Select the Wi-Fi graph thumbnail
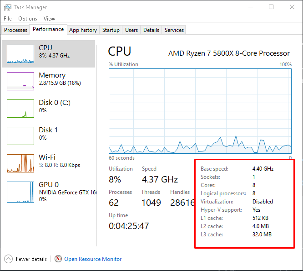 [20, 163]
